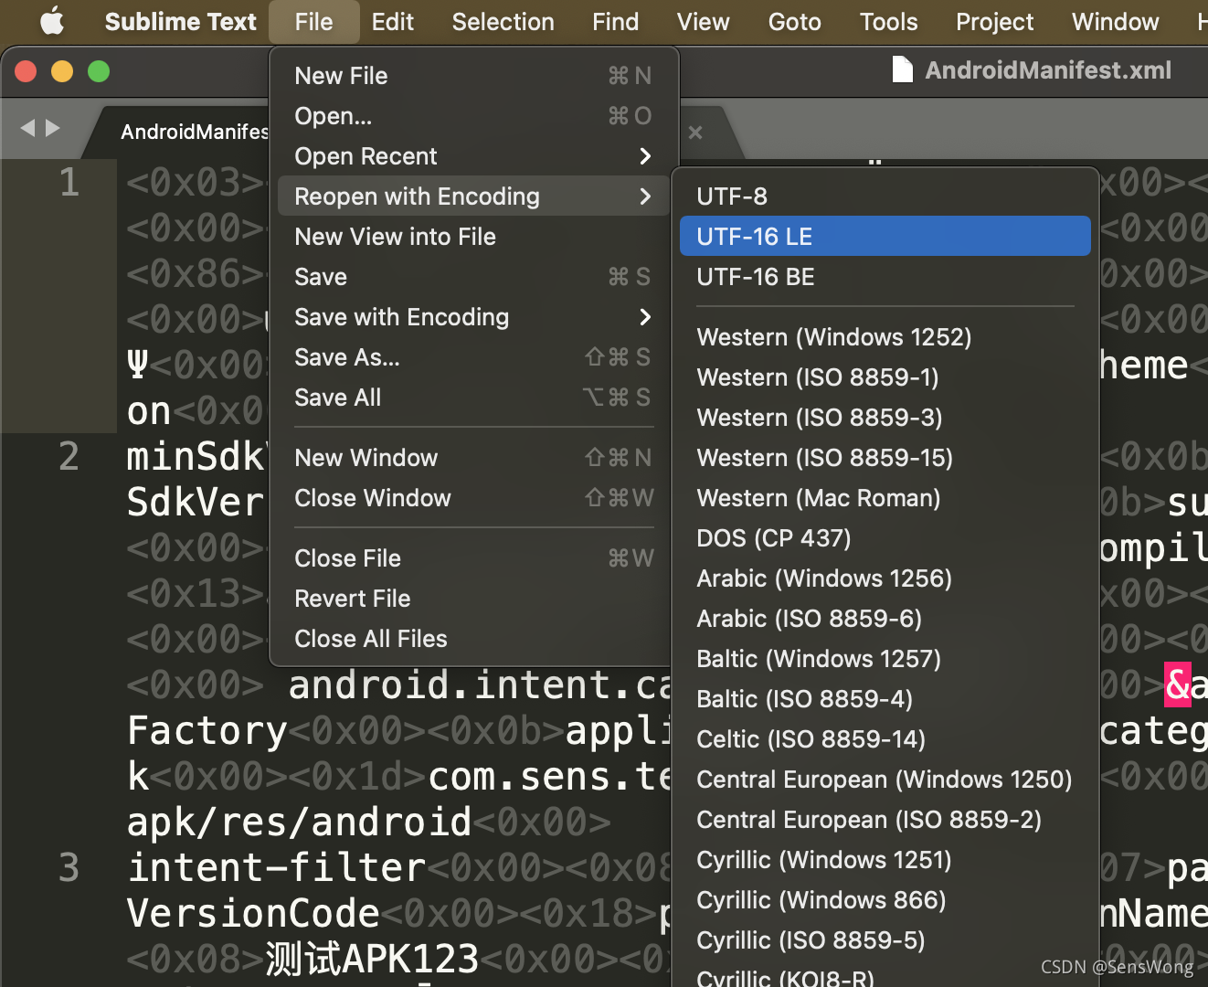Choose Open... from File menu
This screenshot has height=987, width=1208.
point(474,116)
